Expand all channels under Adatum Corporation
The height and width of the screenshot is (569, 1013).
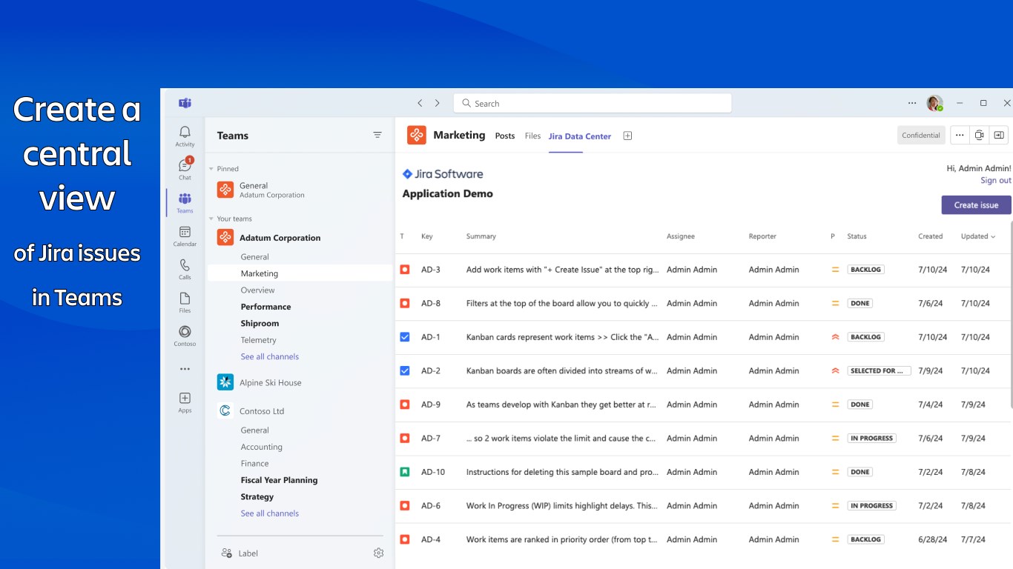(x=270, y=356)
